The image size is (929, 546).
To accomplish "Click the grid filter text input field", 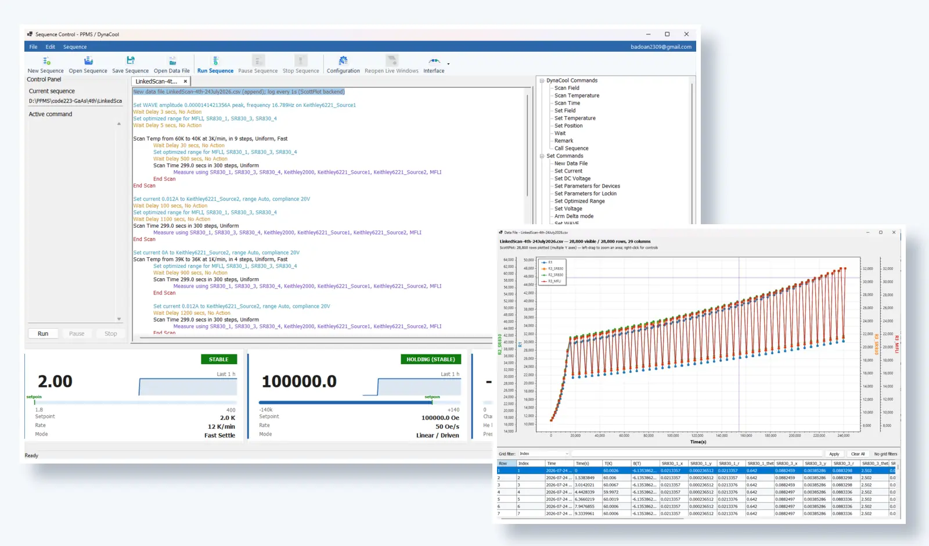I will [x=697, y=454].
